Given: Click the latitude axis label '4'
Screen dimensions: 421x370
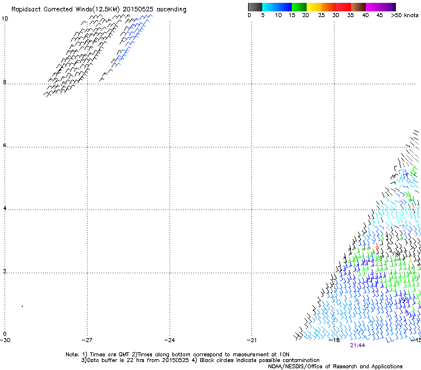Looking at the screenshot, I should point(5,208).
